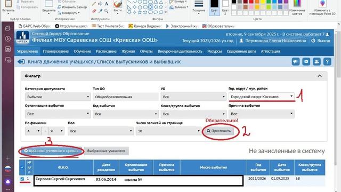Choose the five-point star shape
The width and height of the screenshot is (341, 192).
pos(140,12)
